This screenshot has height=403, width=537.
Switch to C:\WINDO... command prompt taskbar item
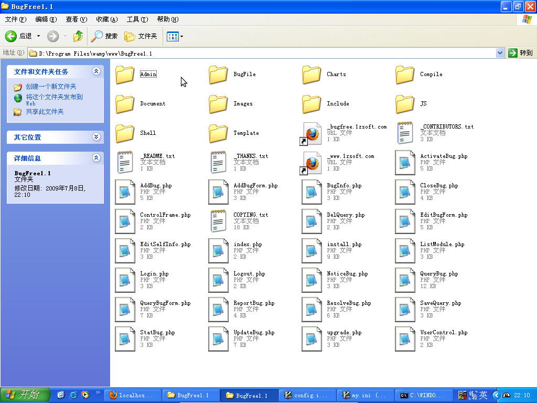[x=423, y=396]
